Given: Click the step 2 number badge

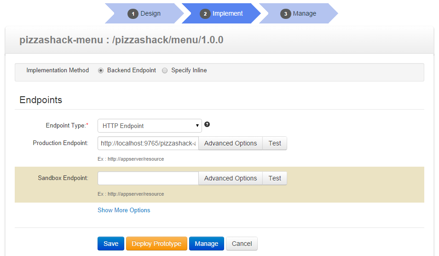Looking at the screenshot, I should 205,14.
